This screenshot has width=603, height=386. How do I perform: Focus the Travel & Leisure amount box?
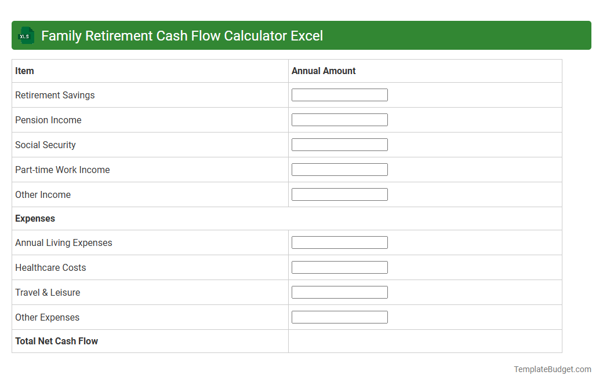pyautogui.click(x=340, y=292)
